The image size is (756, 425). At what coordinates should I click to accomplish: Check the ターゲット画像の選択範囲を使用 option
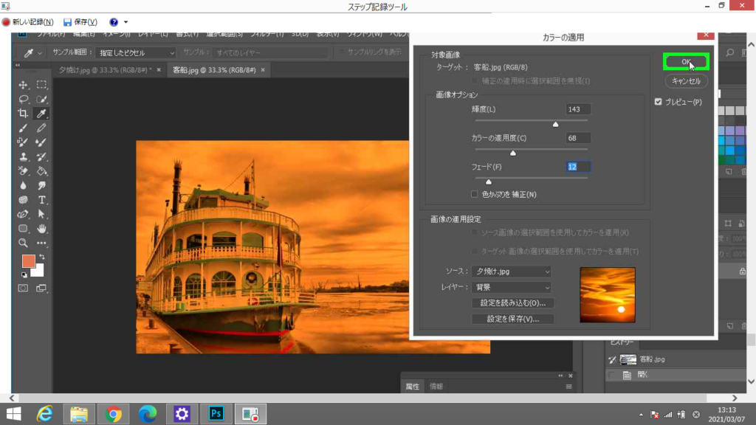475,251
